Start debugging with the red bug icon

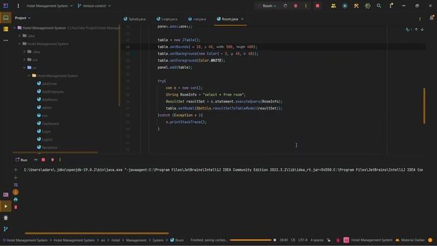296,6
